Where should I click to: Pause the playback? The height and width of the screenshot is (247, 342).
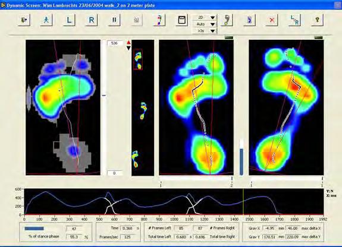tap(114, 20)
